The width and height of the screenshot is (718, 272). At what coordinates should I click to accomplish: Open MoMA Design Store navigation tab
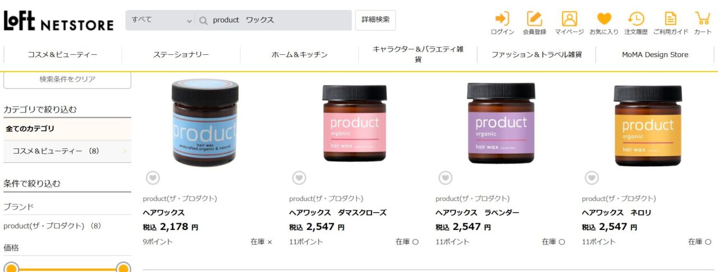pyautogui.click(x=655, y=55)
